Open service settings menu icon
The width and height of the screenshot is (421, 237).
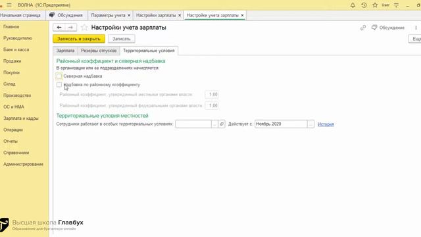coord(396,5)
